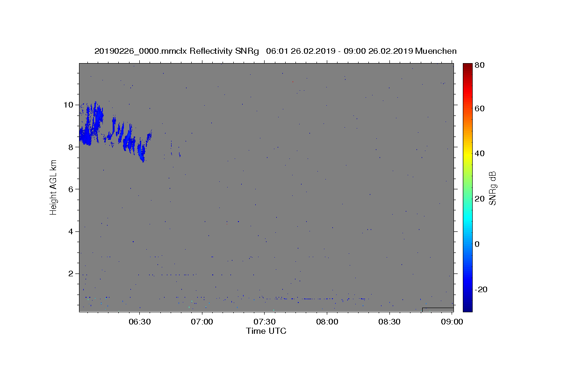Click the 08:00 time tick label
561x374 pixels.
327,322
